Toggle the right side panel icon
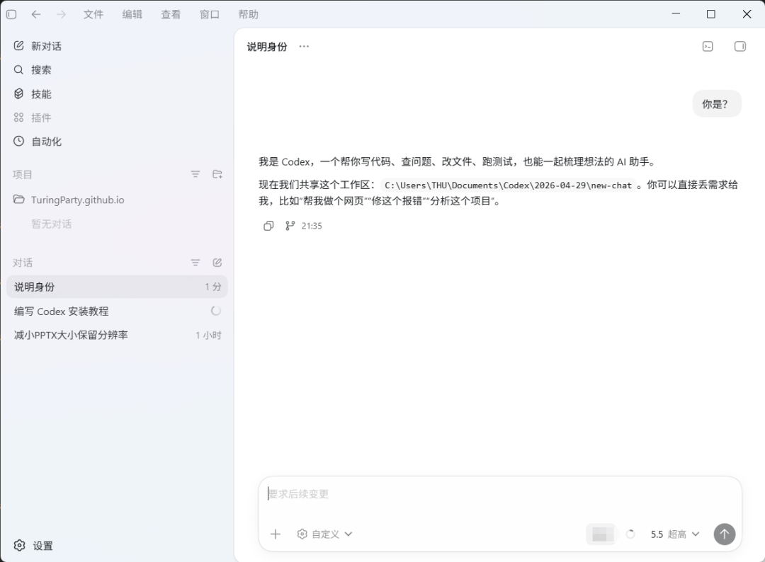The width and height of the screenshot is (765, 562). coord(740,46)
